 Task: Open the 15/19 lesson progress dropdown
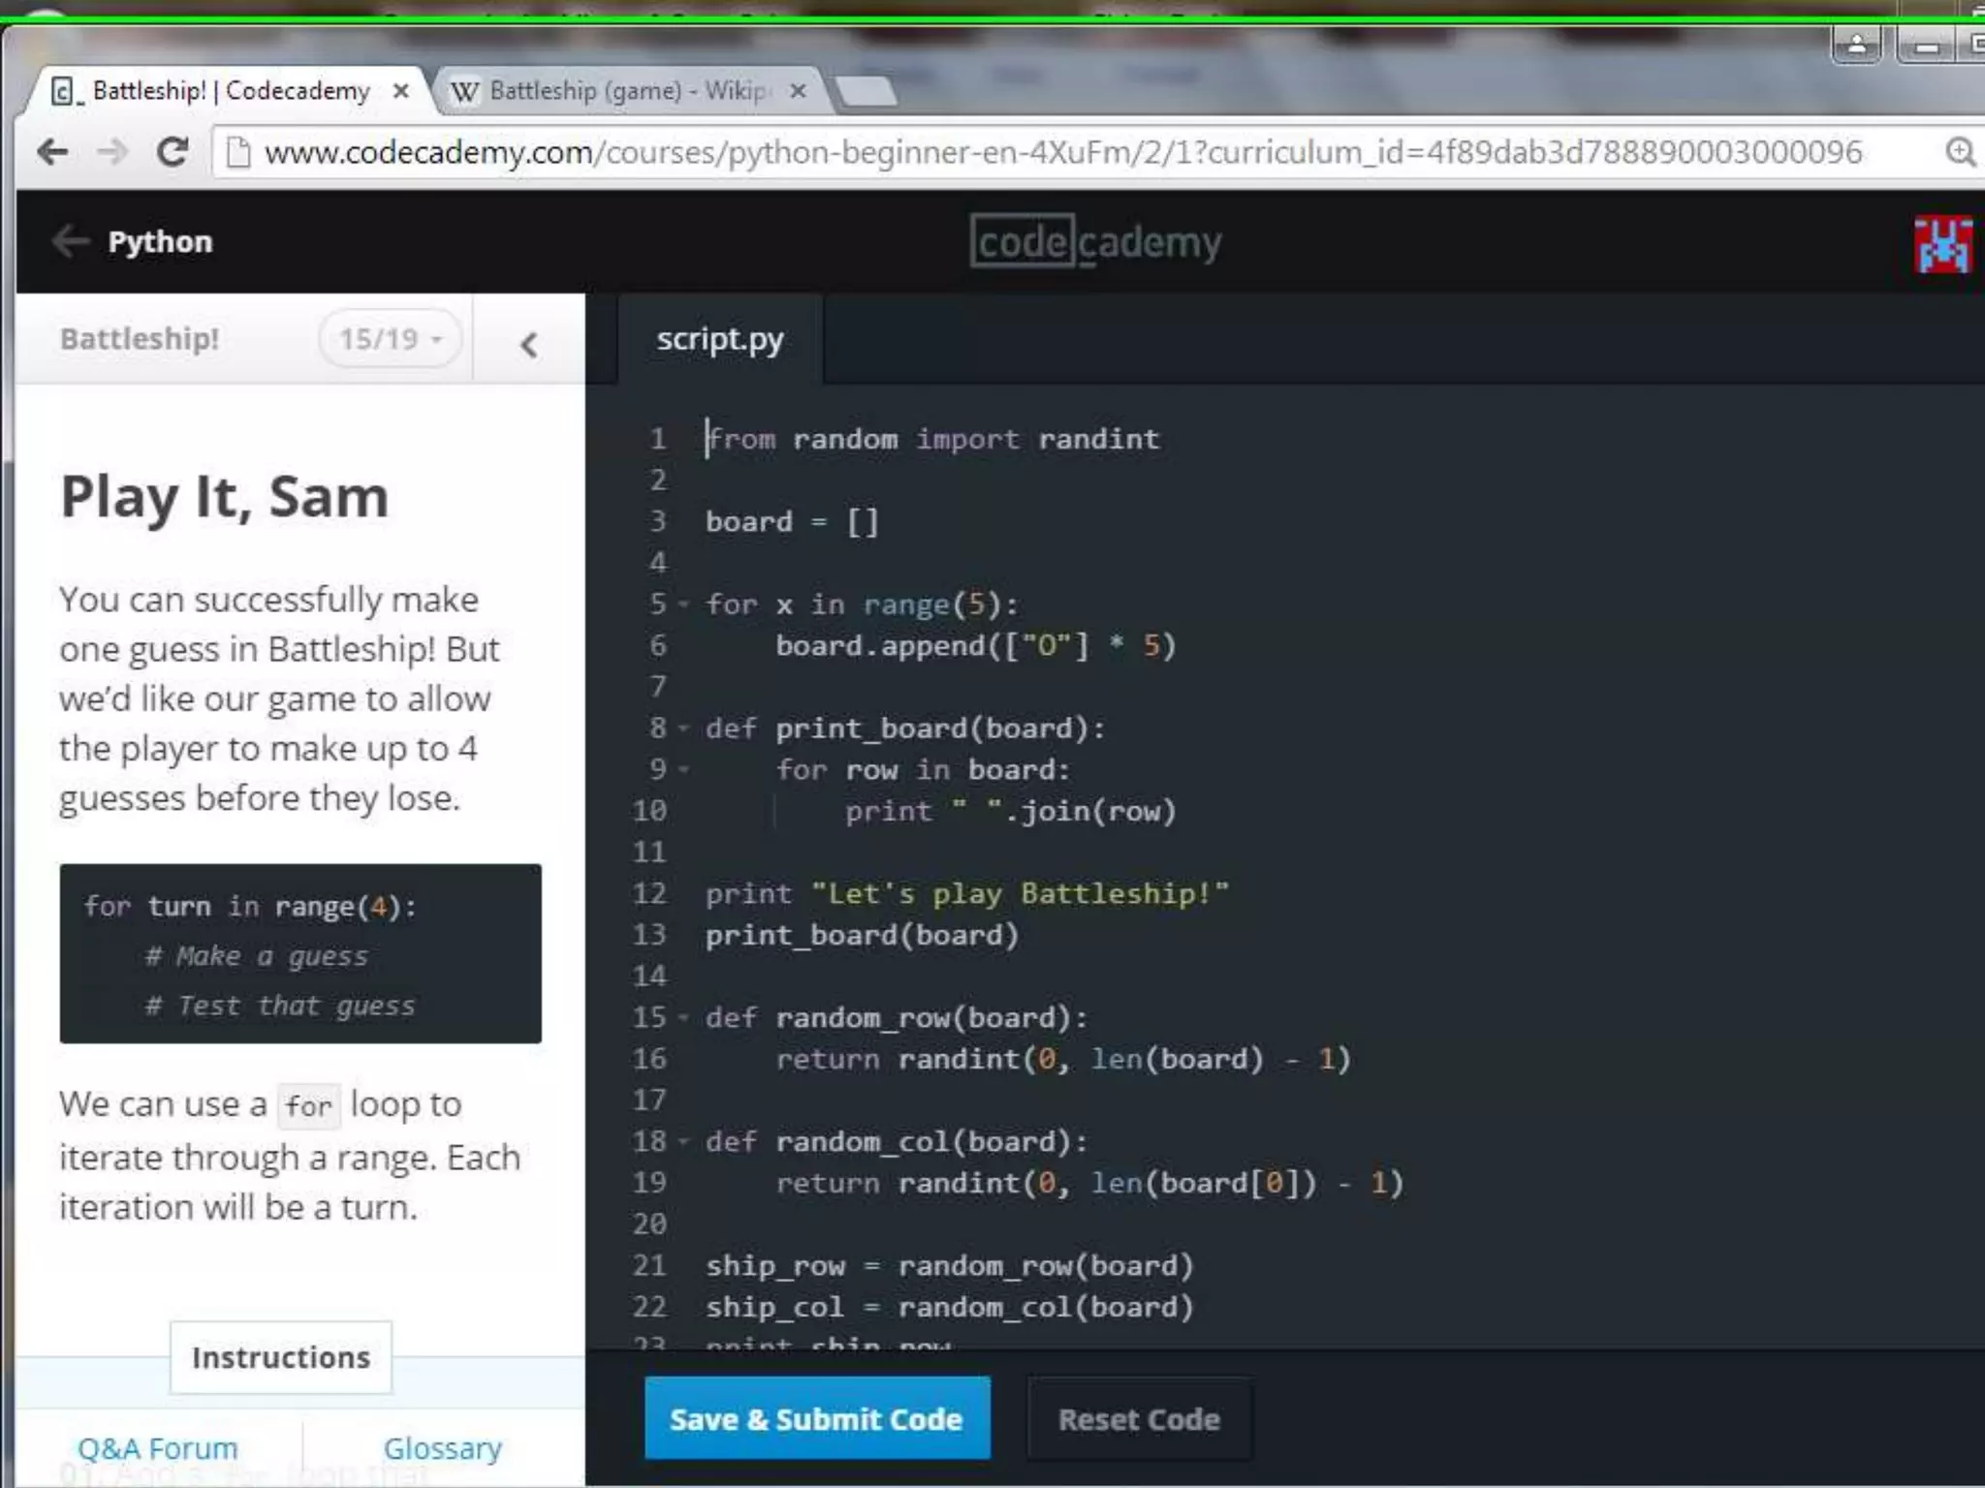point(390,339)
